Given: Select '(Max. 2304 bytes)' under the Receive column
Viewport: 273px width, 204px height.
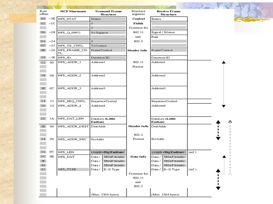Looking at the screenshot, I should pyautogui.click(x=165, y=194).
